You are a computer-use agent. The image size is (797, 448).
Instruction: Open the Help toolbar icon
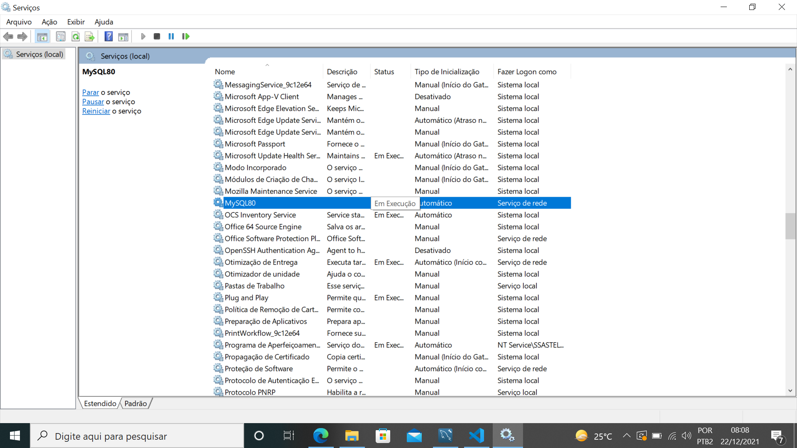click(108, 37)
